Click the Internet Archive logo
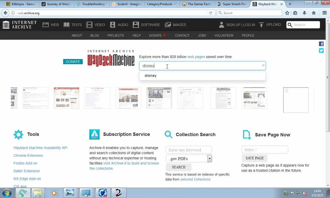Image resolution: width=330 pixels, height=198 pixels. (20, 25)
